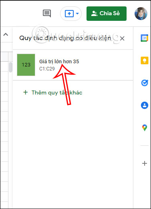Open Google Maps in side panel
The height and width of the screenshot is (209, 151).
[145, 128]
